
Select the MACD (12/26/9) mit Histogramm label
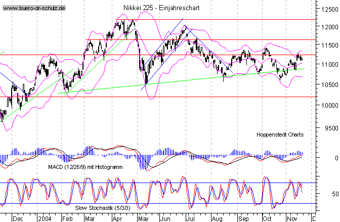[x=86, y=166]
